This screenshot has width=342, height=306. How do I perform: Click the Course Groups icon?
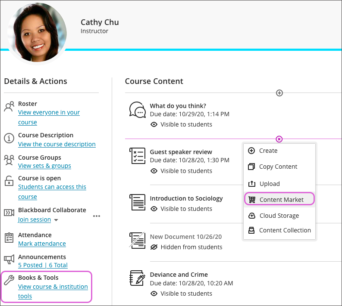pyautogui.click(x=9, y=160)
